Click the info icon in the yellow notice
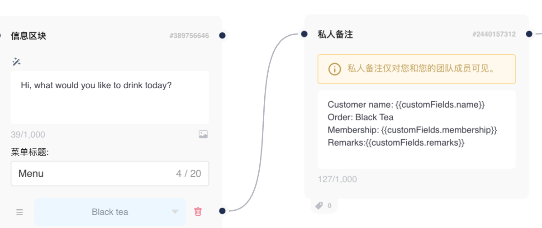 tap(334, 69)
